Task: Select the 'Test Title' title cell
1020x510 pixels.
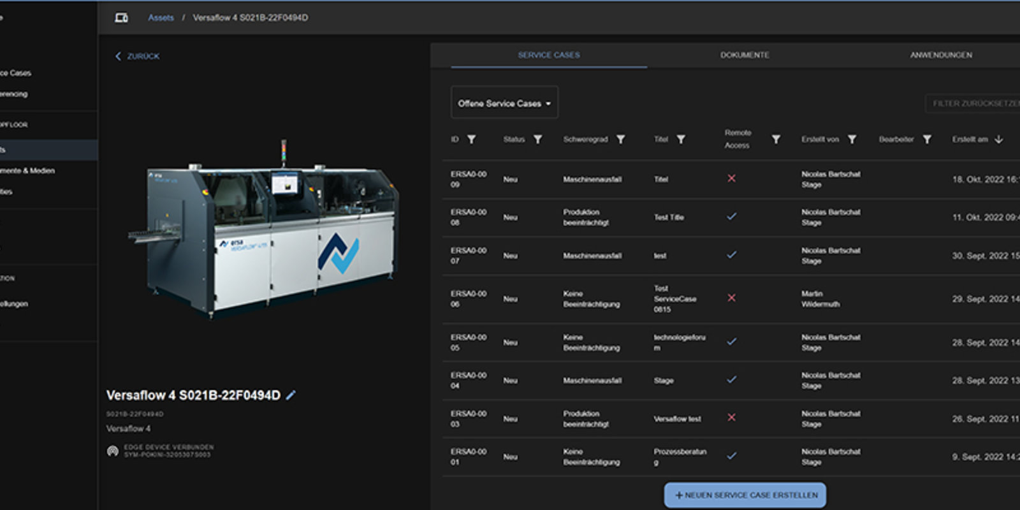Action: 669,217
